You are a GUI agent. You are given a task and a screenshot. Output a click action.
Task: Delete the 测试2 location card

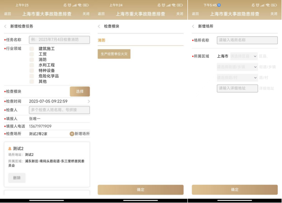coord(17,178)
